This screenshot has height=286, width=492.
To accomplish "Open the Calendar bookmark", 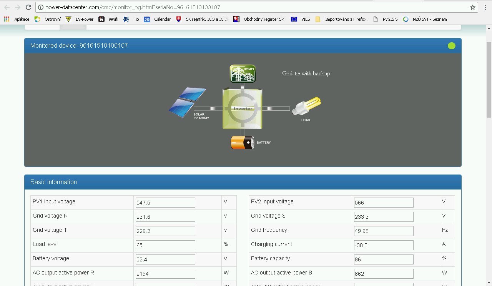I will [x=157, y=19].
